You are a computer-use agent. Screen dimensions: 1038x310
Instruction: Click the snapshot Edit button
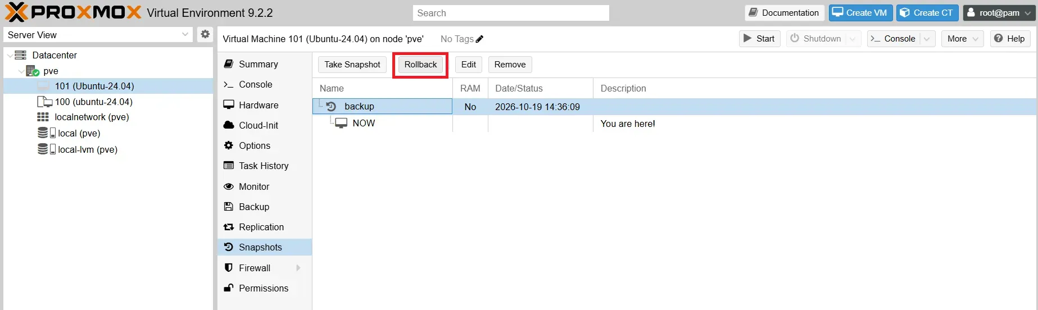point(469,65)
